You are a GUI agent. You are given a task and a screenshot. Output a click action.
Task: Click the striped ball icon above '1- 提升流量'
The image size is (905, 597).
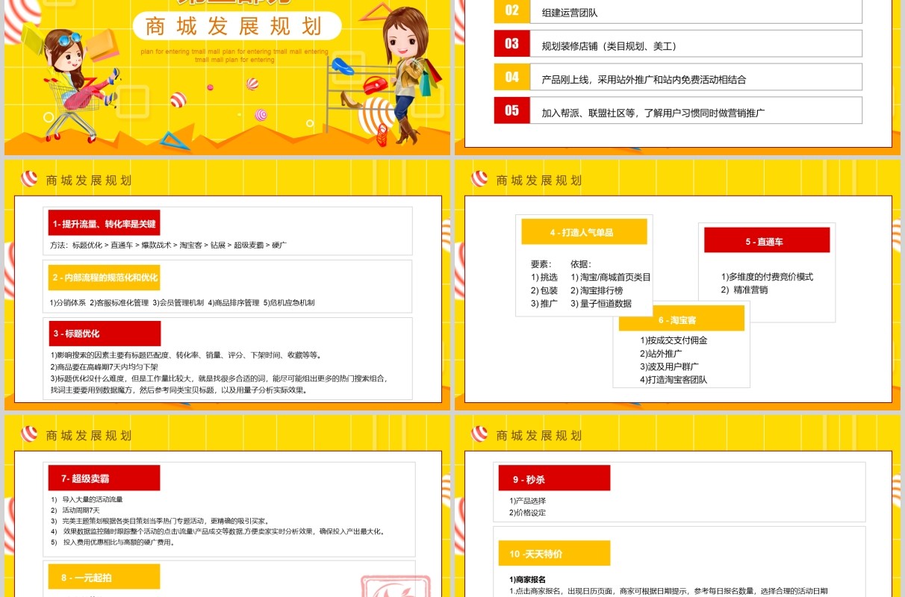coord(29,179)
